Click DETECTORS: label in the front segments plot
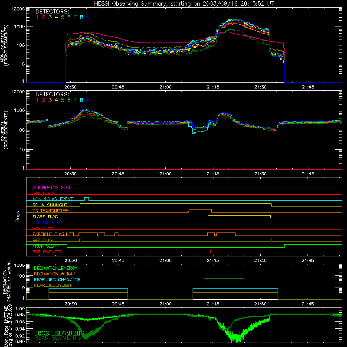This screenshot has height=347, width=347. point(52,12)
